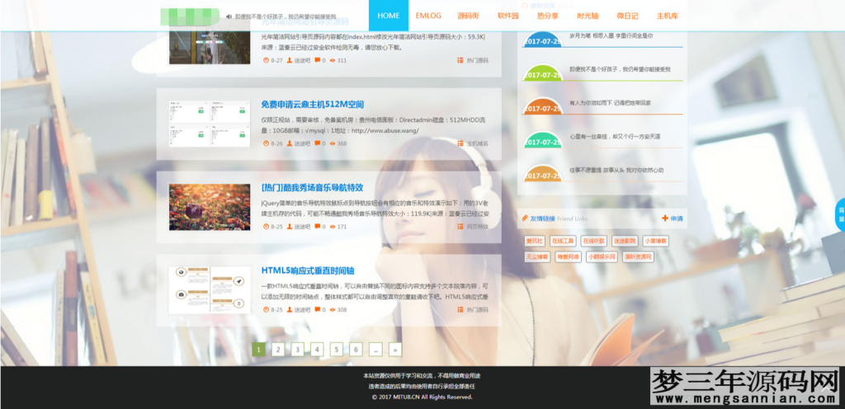The image size is (845, 409).
Task: Go to 源码街 in the navigation bar
Action: click(x=469, y=16)
